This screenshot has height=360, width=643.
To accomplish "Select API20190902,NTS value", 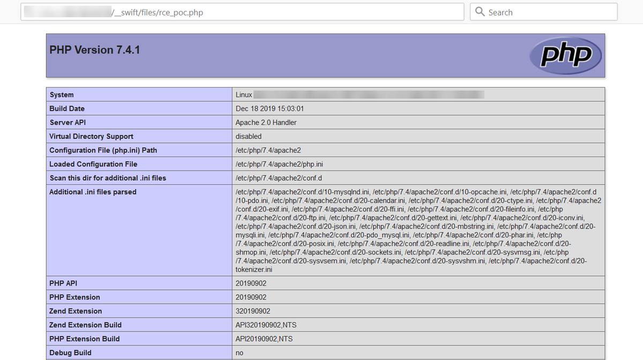I will (264, 339).
